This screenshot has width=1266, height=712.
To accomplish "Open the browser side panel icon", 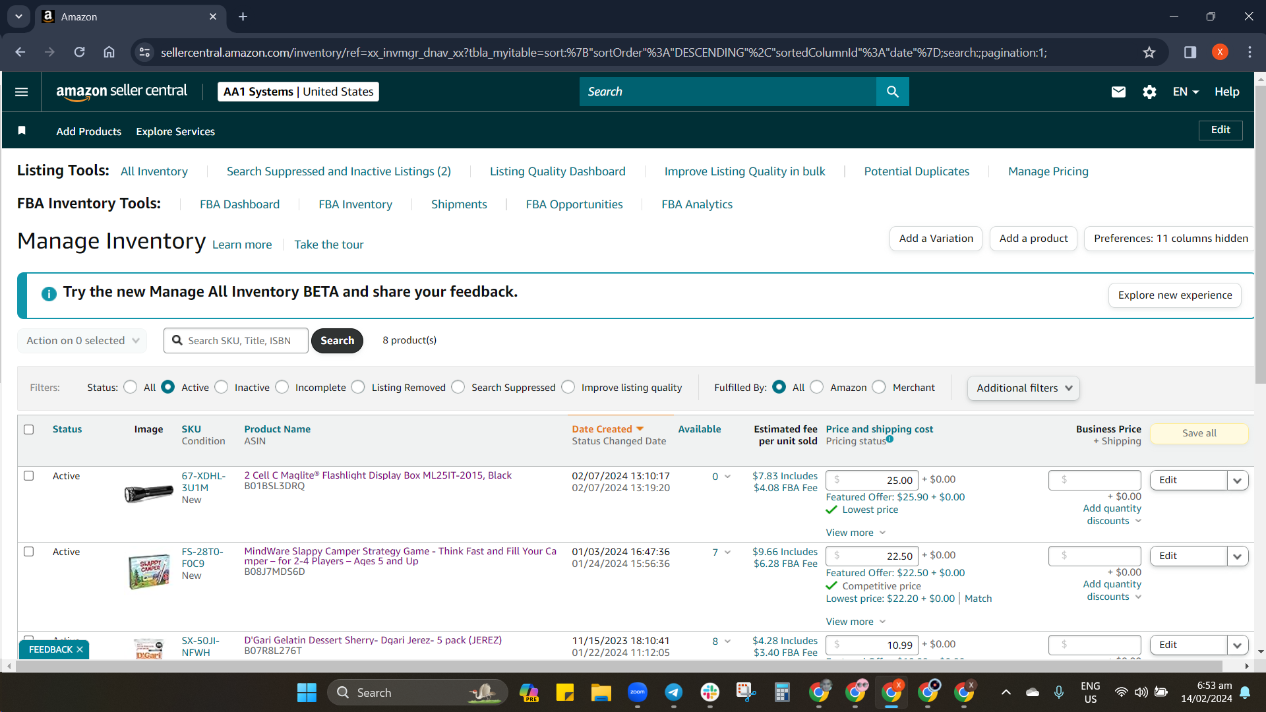I will (1190, 52).
